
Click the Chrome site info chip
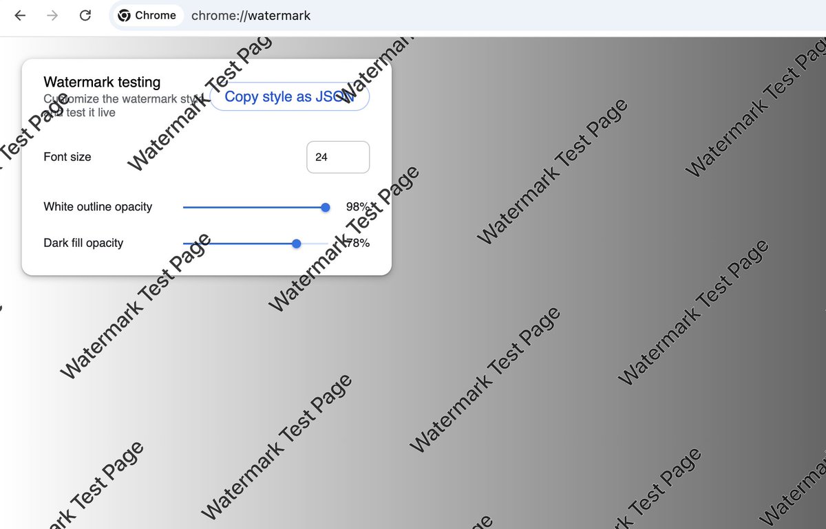[147, 15]
